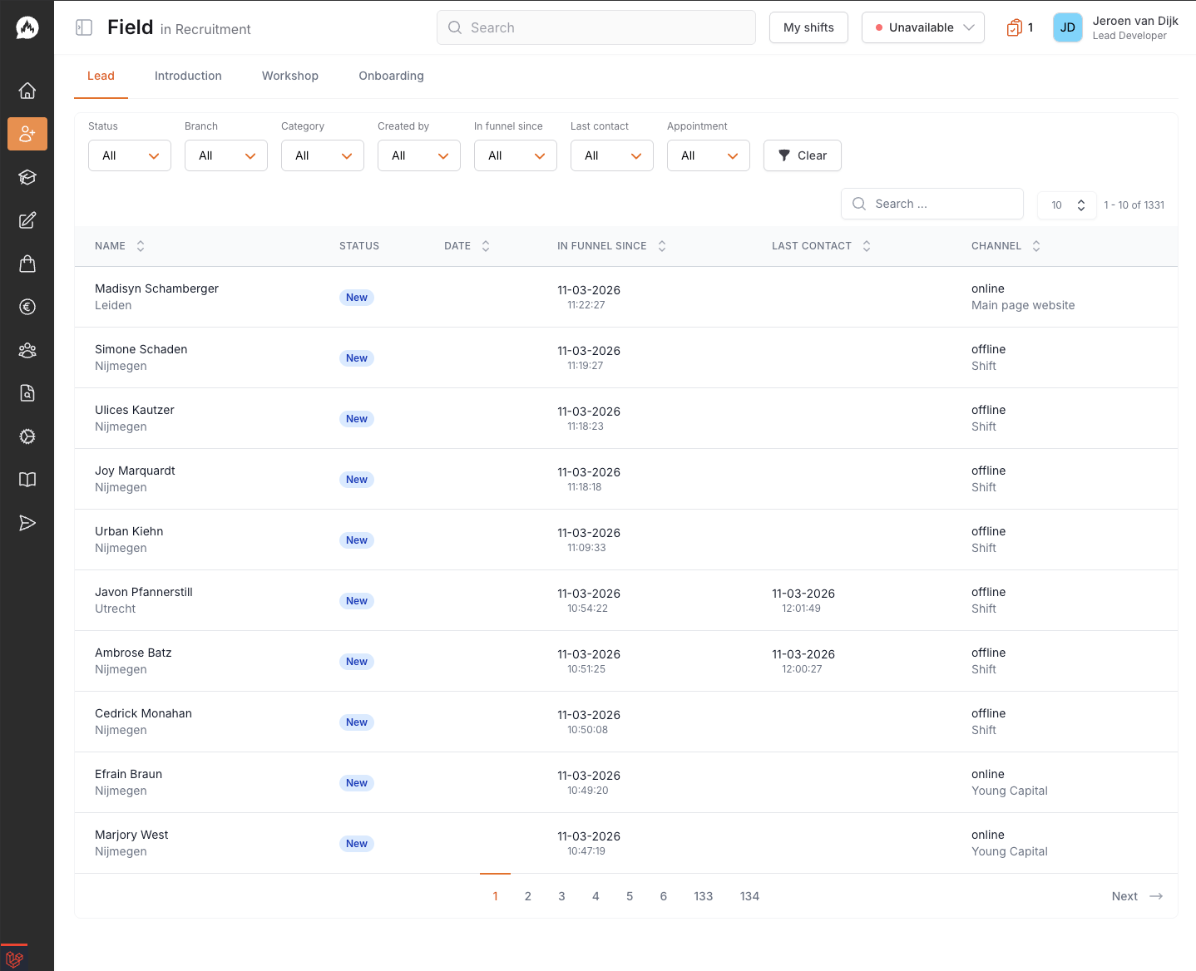1196x971 pixels.
Task: Click the clipboard notifications icon
Action: tap(1014, 27)
